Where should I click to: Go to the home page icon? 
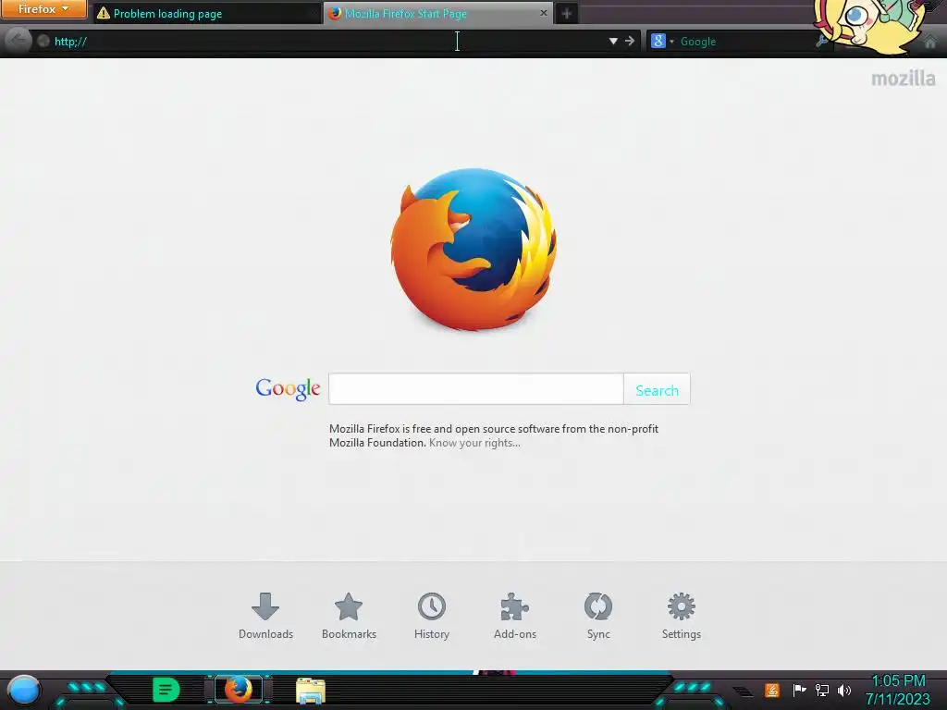click(930, 42)
